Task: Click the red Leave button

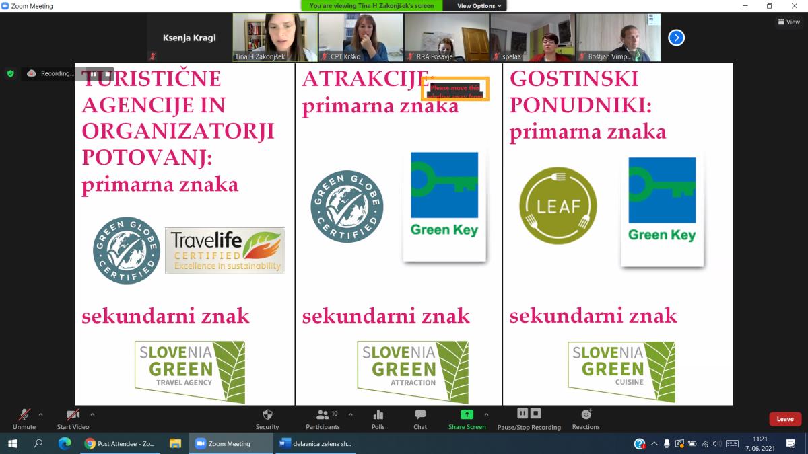Action: click(784, 419)
